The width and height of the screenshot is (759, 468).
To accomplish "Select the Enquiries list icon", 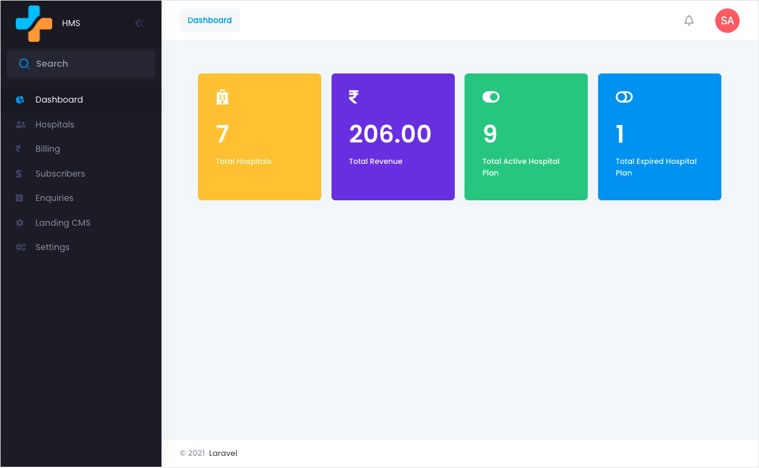I will pyautogui.click(x=19, y=197).
